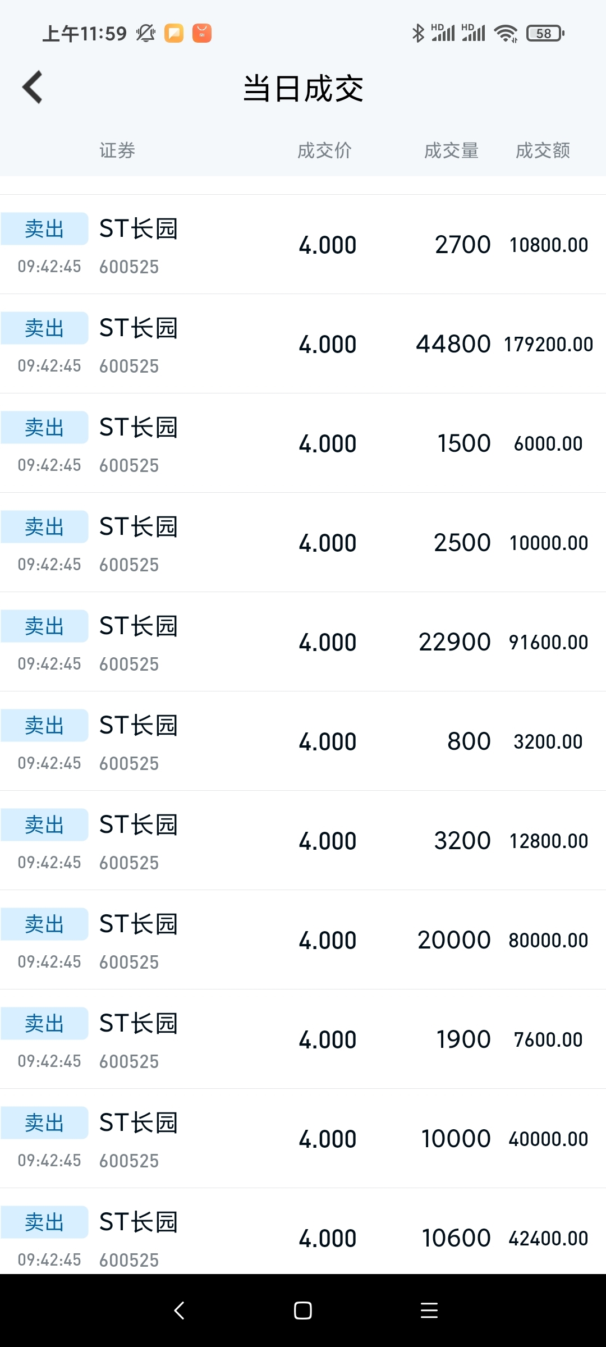The height and width of the screenshot is (1347, 606).
Task: Open the recent apps menu button
Action: 429,1311
